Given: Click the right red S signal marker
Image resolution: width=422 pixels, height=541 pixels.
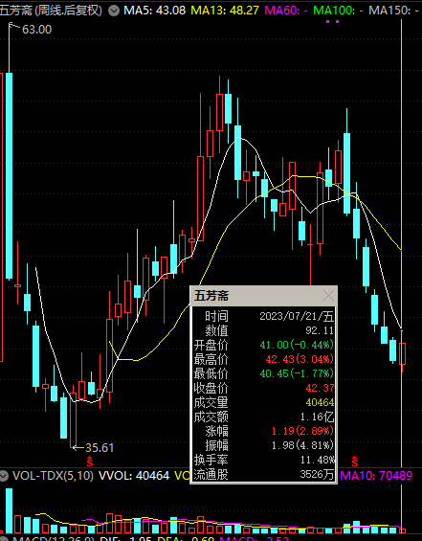Looking at the screenshot, I should [x=355, y=462].
